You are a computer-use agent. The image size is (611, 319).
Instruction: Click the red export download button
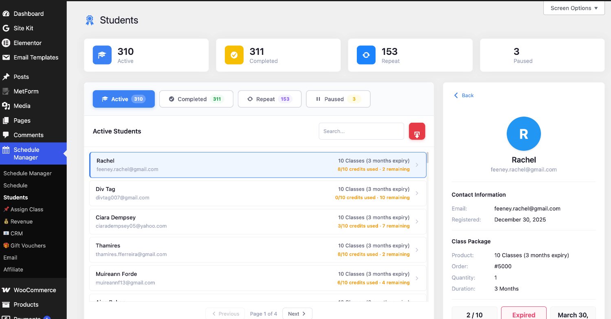(x=417, y=131)
